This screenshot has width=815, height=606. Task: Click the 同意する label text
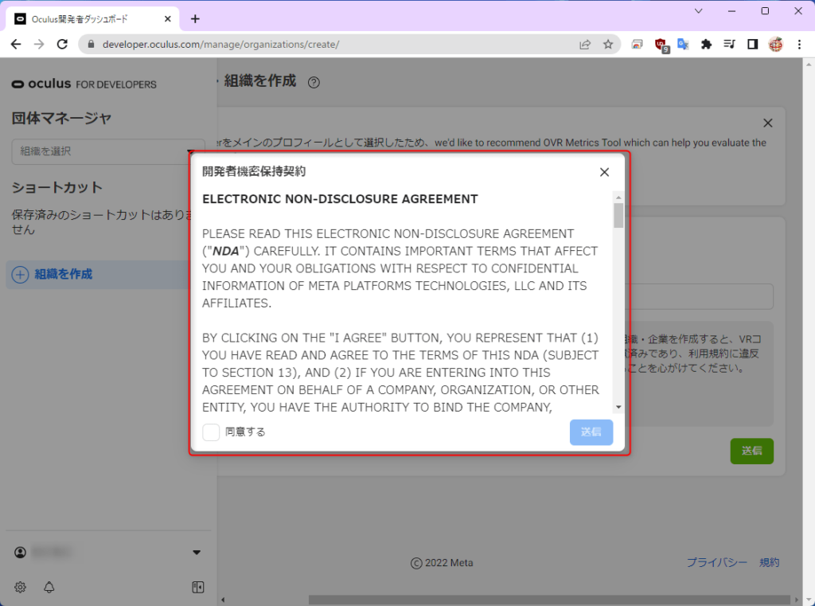245,432
